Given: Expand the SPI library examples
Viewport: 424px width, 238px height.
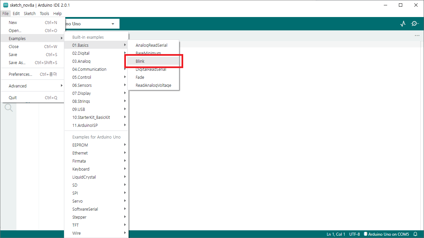Looking at the screenshot, I should [96, 193].
